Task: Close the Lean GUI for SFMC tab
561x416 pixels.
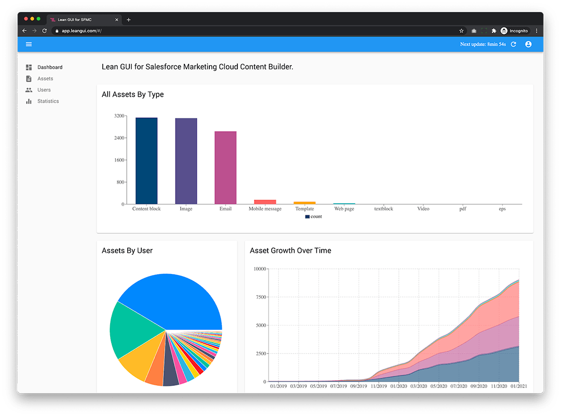Action: [x=117, y=20]
